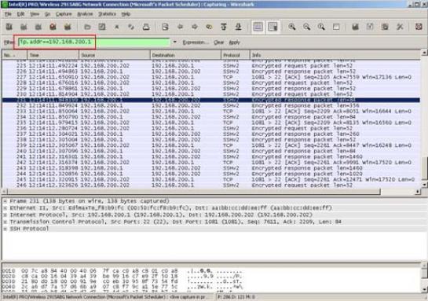The image size is (428, 301).
Task: Find a packet
Action: coord(165,27)
